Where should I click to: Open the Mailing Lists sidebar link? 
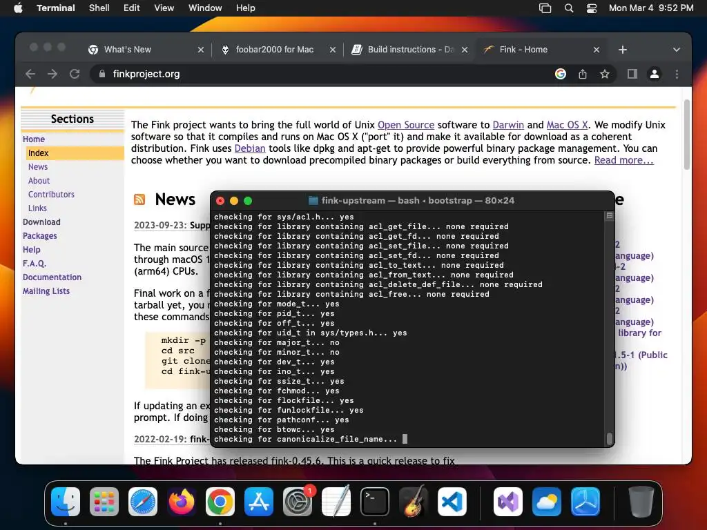[x=46, y=291]
